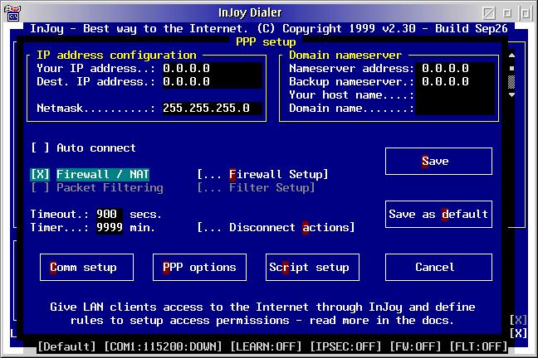The height and width of the screenshot is (358, 538).
Task: Open the Disconnect actions dialog
Action: click(x=276, y=227)
